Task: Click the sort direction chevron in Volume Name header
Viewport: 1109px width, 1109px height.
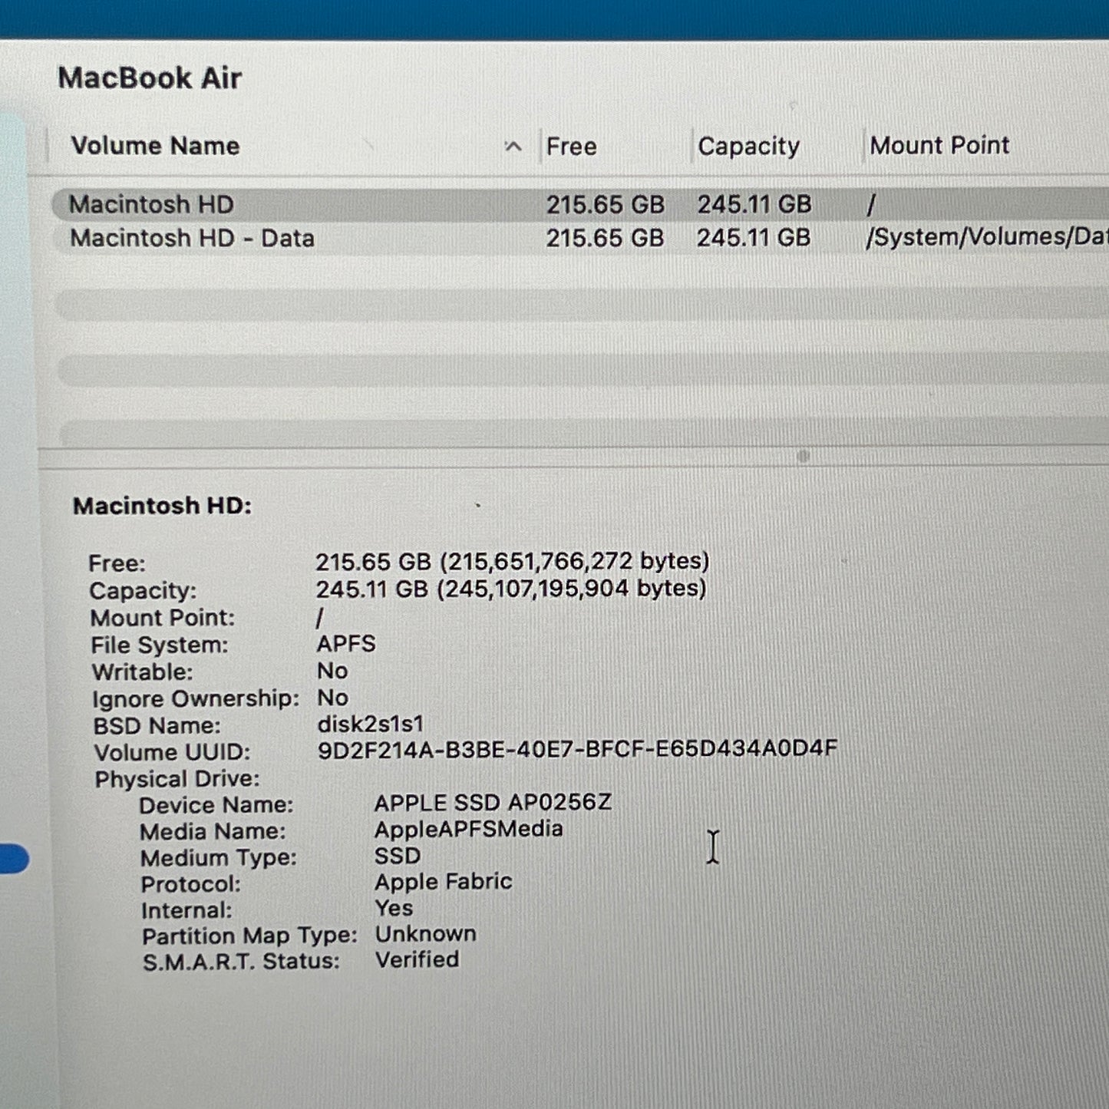Action: coord(513,147)
